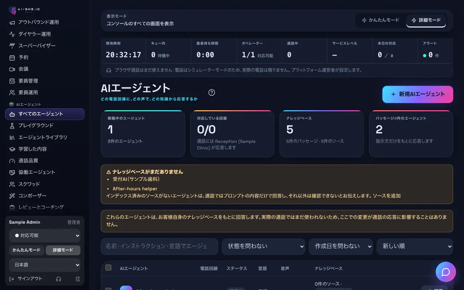This screenshot has height=290, width=464.
Task: Select the すべてのエージェント robot icon
Action: tap(12, 114)
